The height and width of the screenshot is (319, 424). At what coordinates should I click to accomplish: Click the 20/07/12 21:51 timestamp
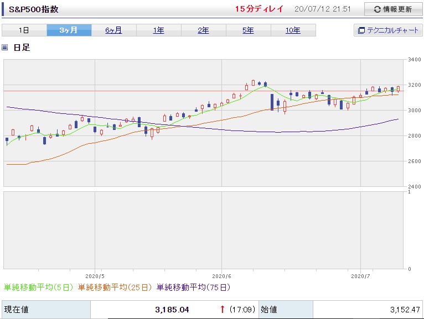click(322, 9)
